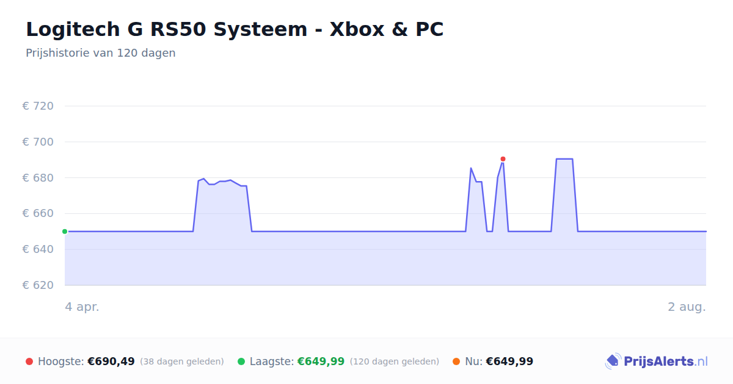Viewport: 733px width, 384px height.
Task: Click the Prijshistorie van 120 dagen subtitle
Action: coord(101,53)
